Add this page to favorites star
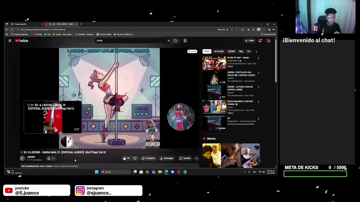The image size is (360, 202). click(236, 29)
